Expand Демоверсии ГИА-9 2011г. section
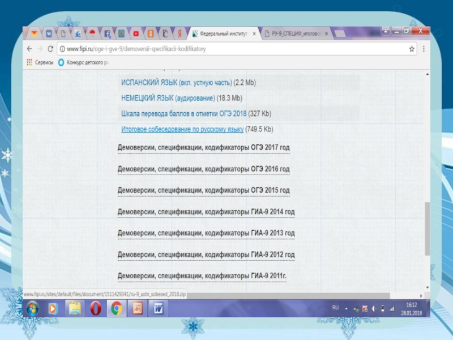 202,276
